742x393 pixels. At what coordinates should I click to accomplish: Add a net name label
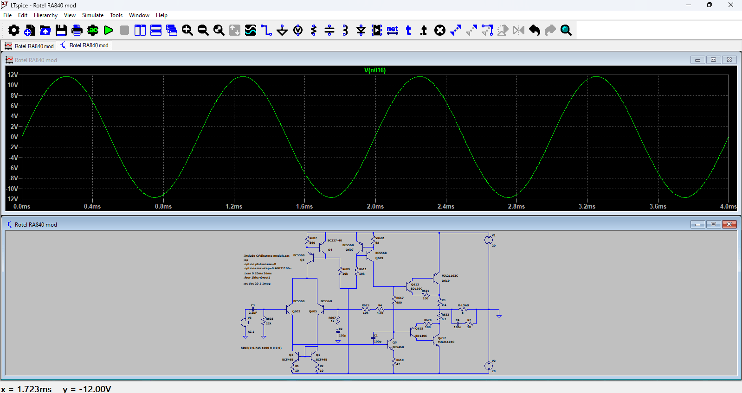393,30
